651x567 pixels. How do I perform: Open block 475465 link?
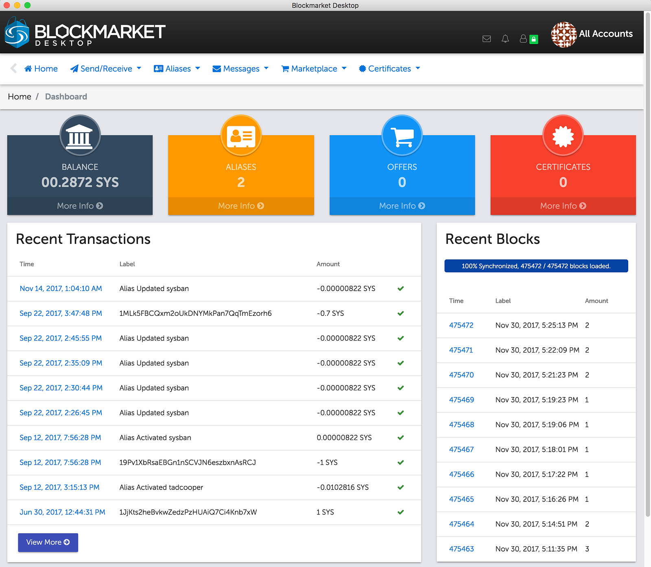point(461,499)
